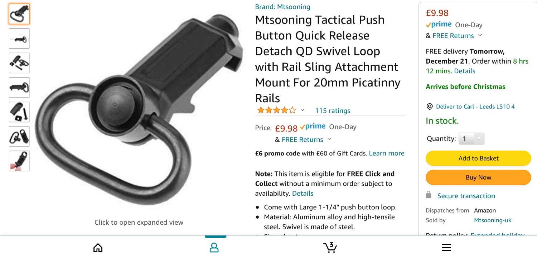Open the basket cart icon
Screen dimensions: 537x259
click(x=330, y=247)
